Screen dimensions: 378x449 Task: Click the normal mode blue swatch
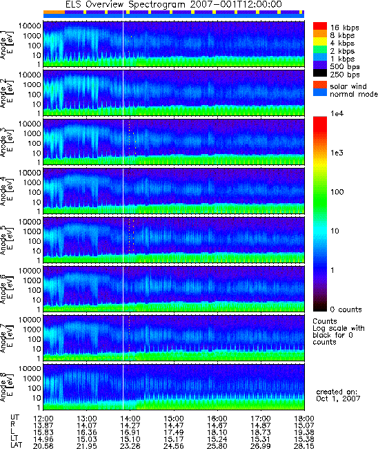319,92
